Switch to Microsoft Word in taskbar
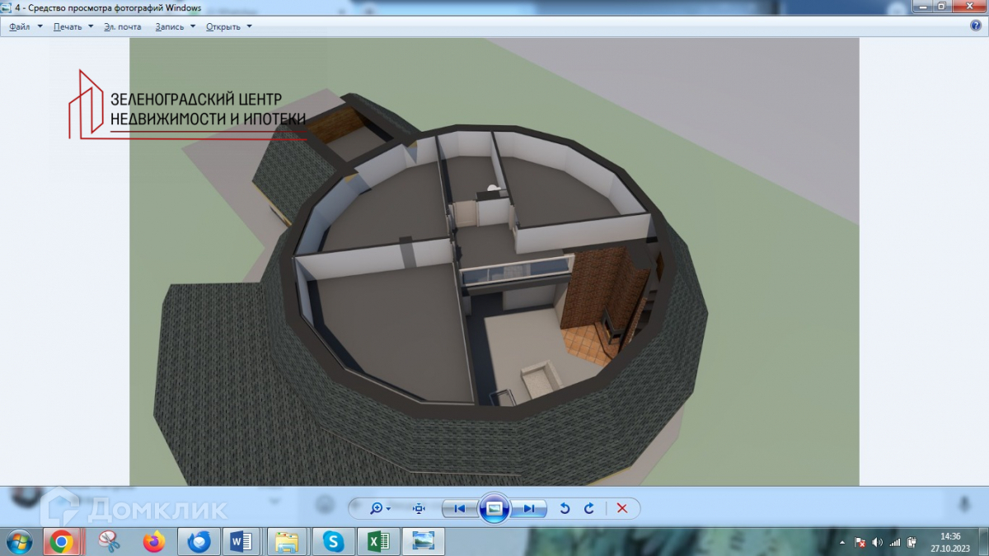The width and height of the screenshot is (989, 556). [241, 541]
